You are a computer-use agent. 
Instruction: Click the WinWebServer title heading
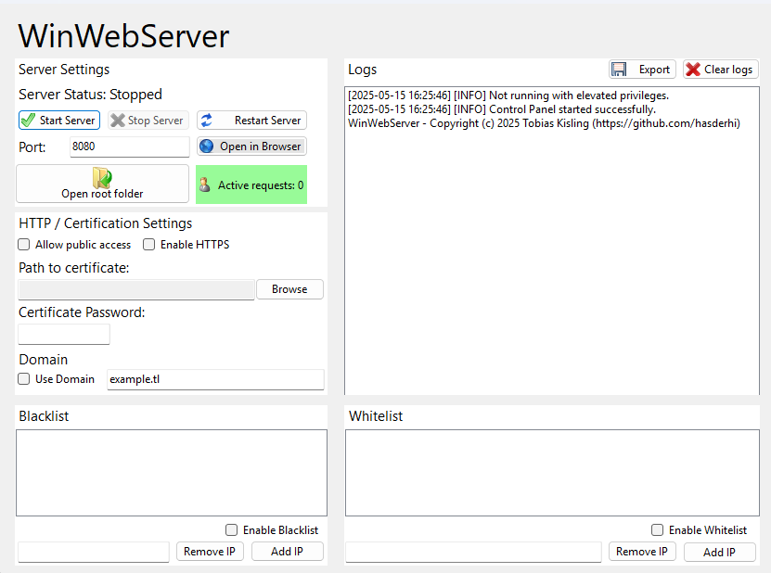coord(123,36)
